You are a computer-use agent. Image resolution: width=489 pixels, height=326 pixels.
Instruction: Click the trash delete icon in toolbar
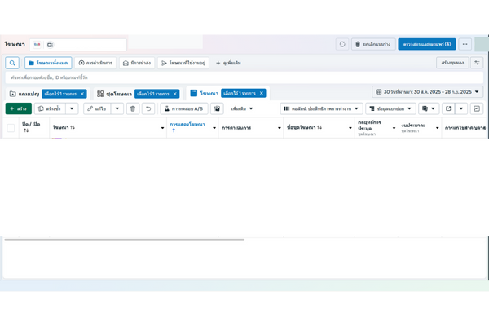click(x=132, y=108)
